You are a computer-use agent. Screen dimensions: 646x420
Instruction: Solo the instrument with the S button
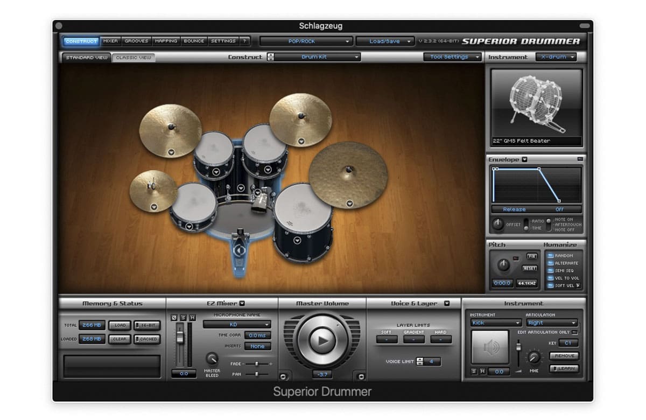pos(474,372)
